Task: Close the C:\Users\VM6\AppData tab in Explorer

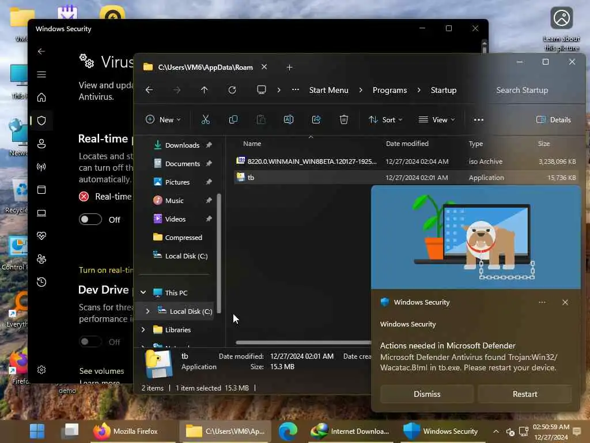Action: [x=264, y=67]
